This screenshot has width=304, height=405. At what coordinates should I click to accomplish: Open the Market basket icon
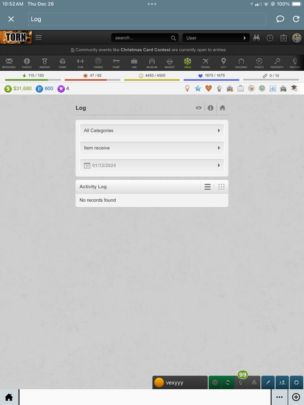point(170,63)
